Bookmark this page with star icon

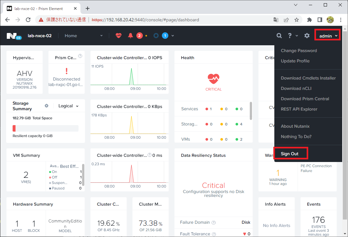coord(297,20)
